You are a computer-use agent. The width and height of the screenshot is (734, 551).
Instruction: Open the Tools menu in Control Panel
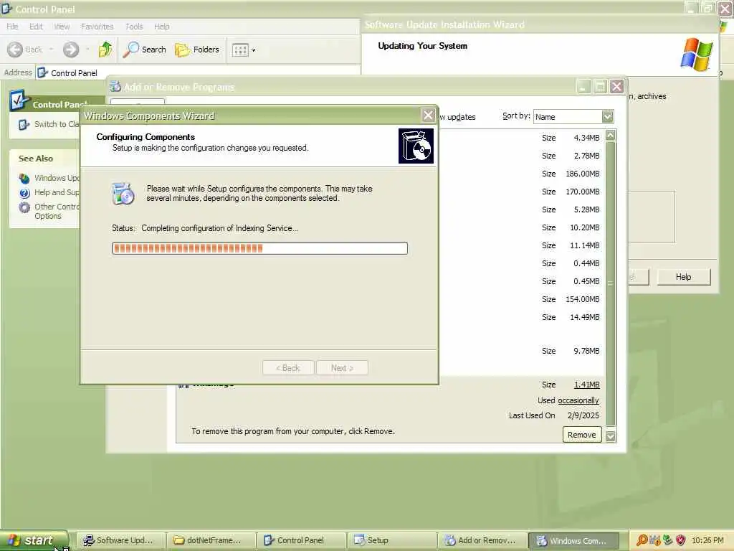(134, 27)
